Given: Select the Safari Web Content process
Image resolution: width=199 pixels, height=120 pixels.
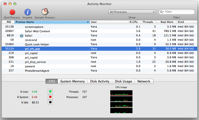Looking at the screenshot, I should tap(99, 31).
